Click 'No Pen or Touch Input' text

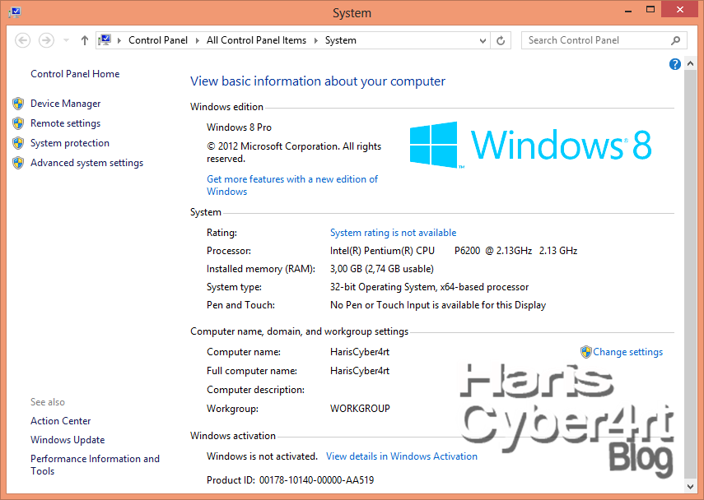pyautogui.click(x=438, y=305)
